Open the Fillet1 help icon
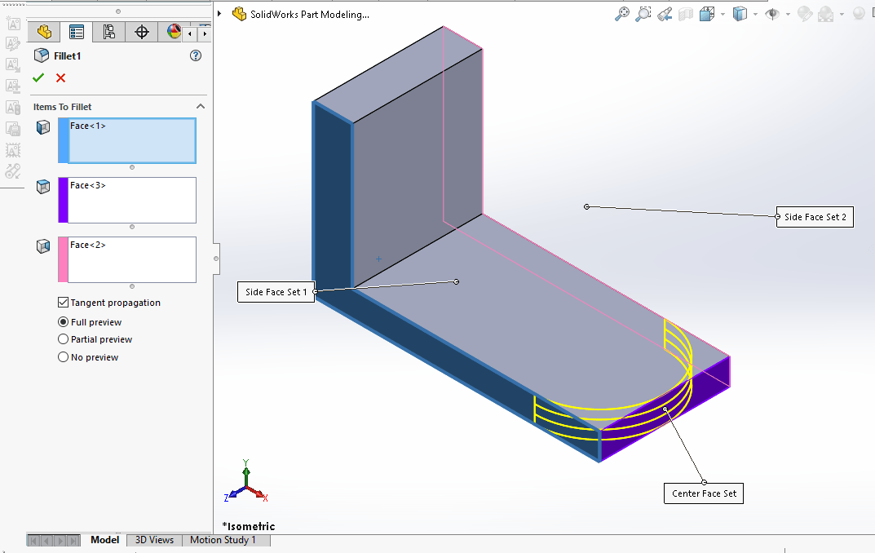The image size is (875, 553). [x=195, y=55]
